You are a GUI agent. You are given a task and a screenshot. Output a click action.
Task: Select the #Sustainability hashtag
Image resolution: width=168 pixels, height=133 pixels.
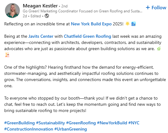(51, 123)
